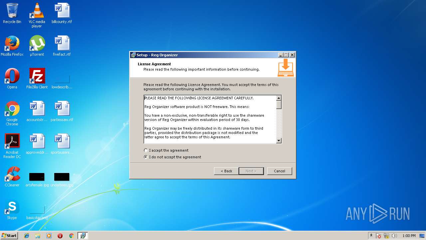Click 'License Agreement' heading text

(x=154, y=64)
